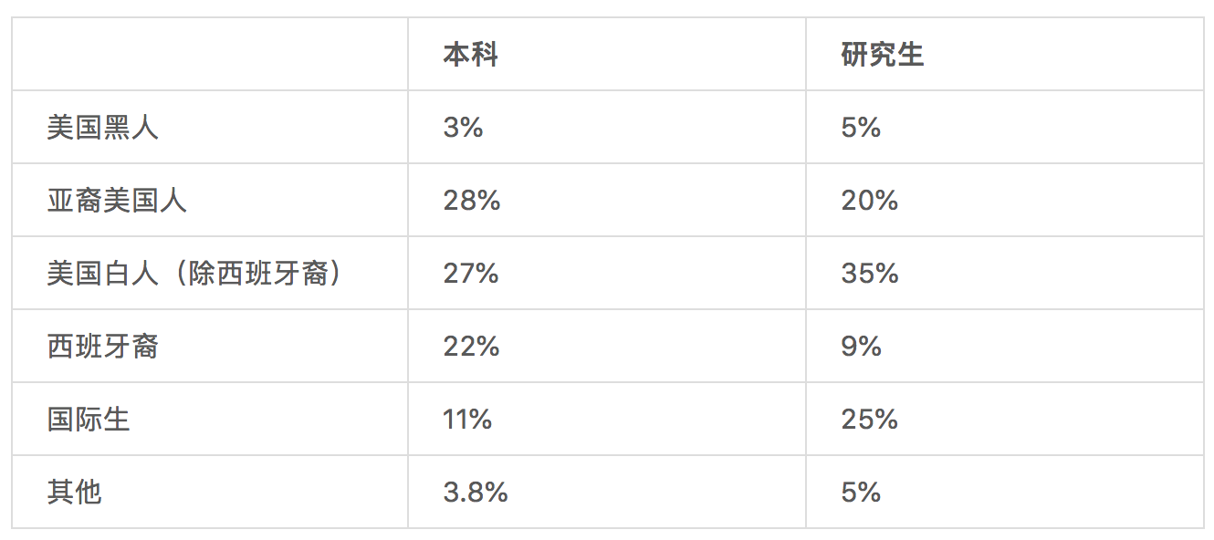1214x540 pixels.
Task: Click the 25% cell for 国际生 研究生
Action: (x=870, y=420)
